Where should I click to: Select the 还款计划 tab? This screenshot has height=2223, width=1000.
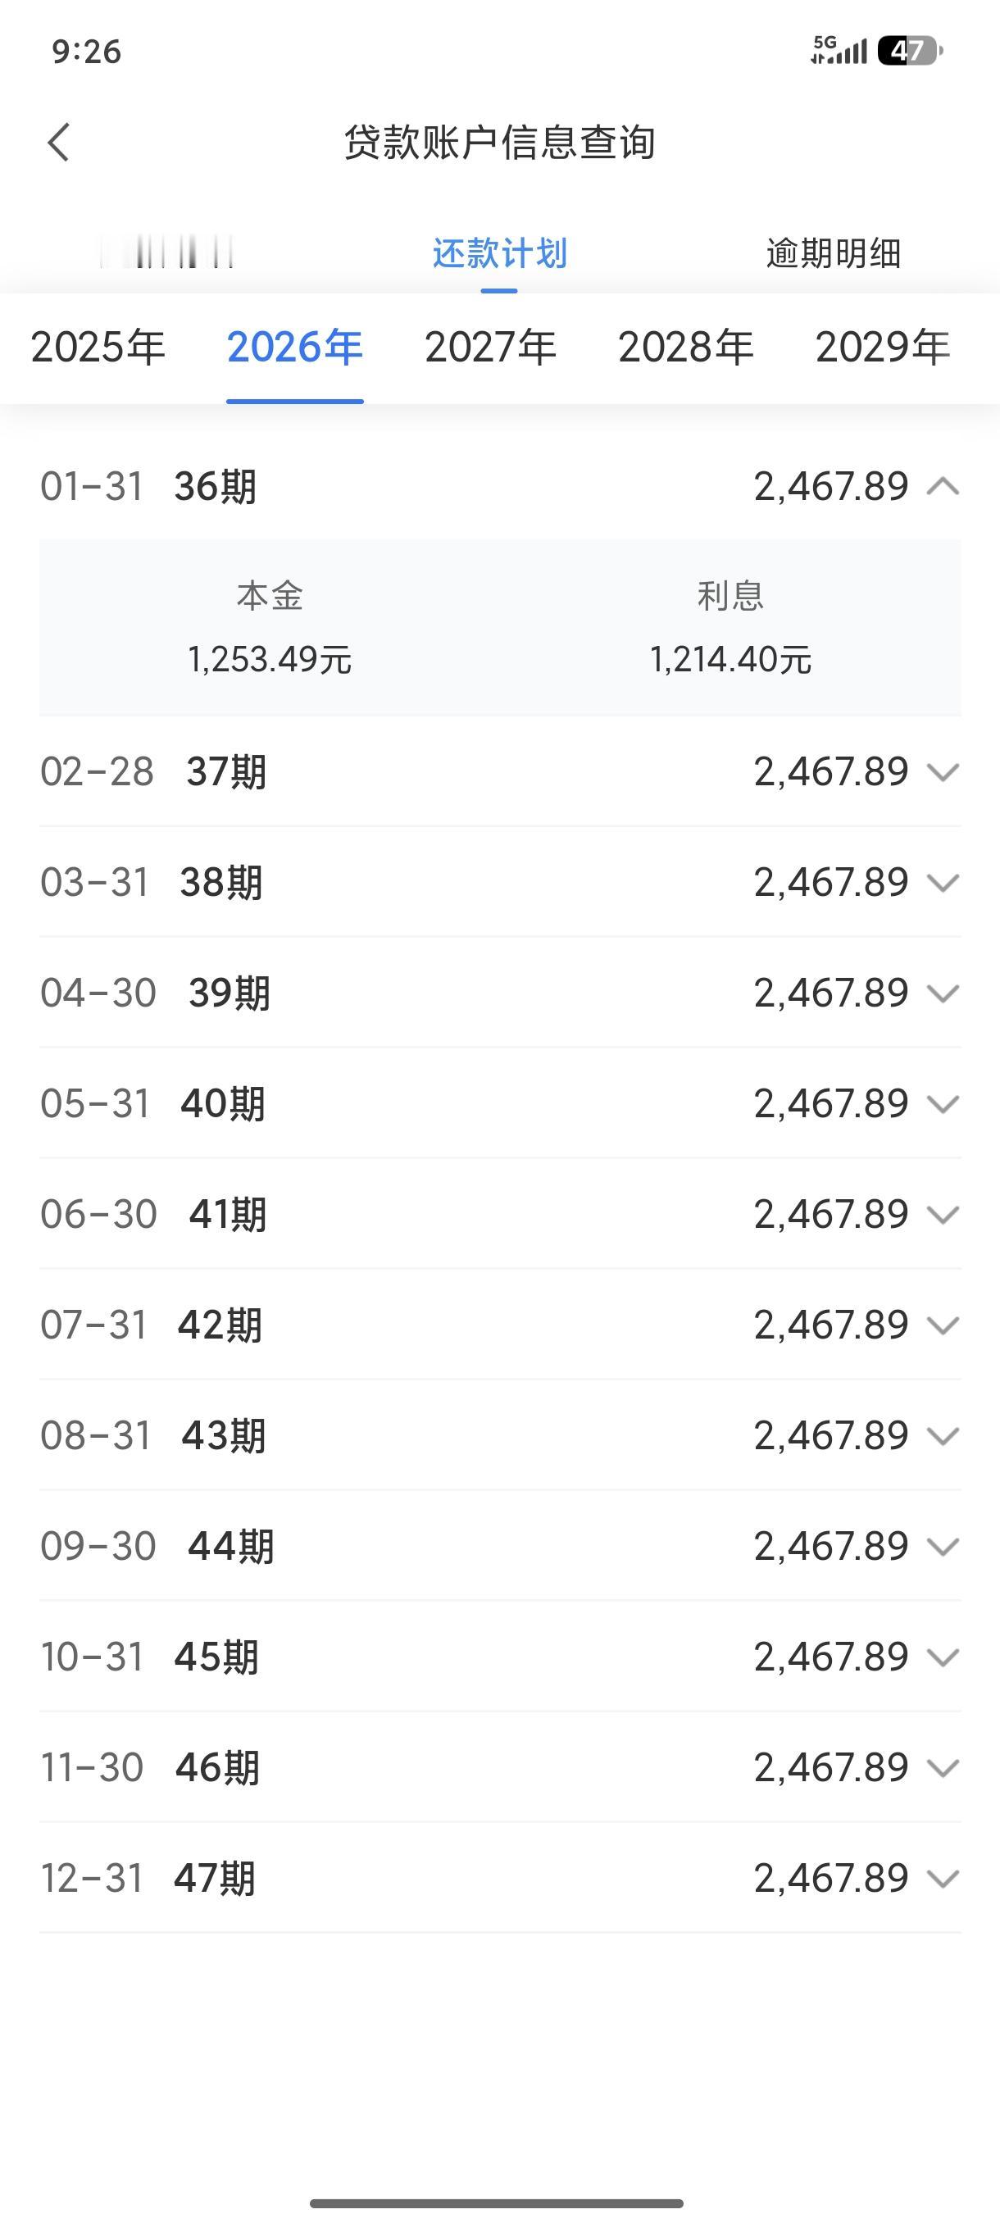pos(499,254)
